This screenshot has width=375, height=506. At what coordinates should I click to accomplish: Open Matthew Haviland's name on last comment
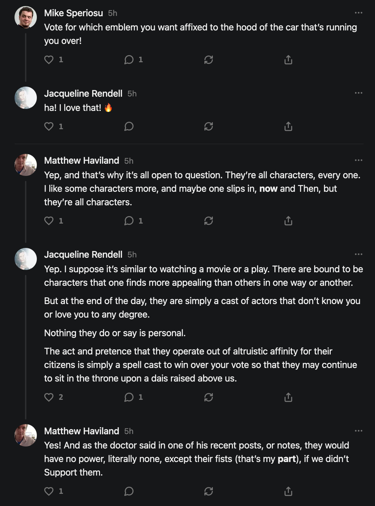tap(82, 431)
